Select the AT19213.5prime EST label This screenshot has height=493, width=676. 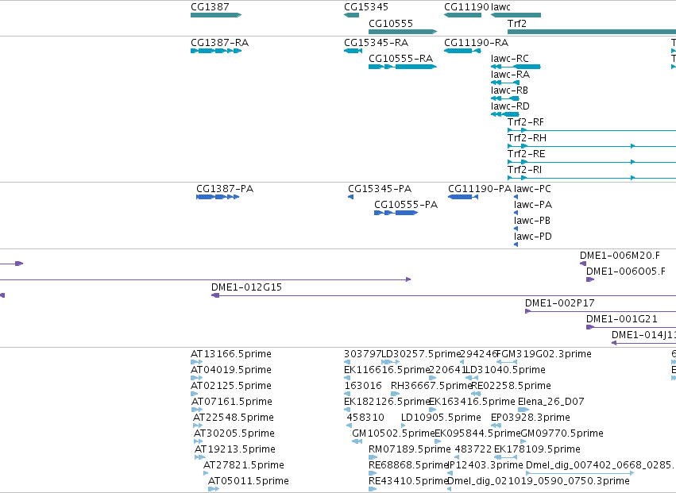tap(235, 449)
